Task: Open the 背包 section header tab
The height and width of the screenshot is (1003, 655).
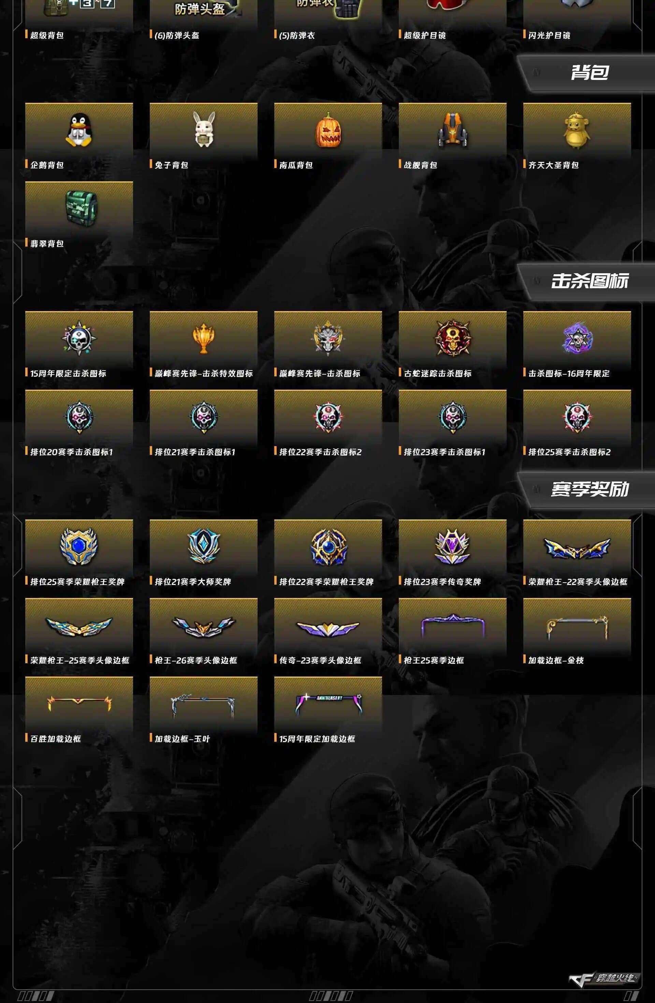Action: pyautogui.click(x=586, y=73)
